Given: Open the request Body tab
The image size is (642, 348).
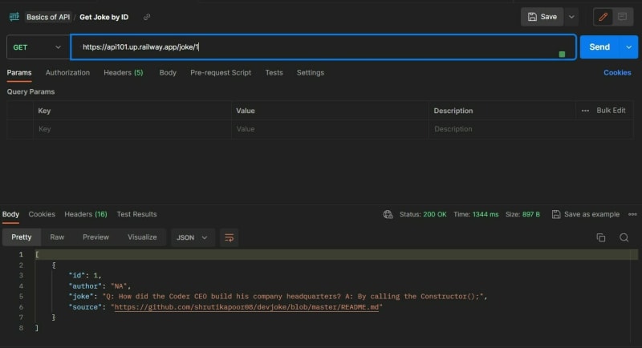Looking at the screenshot, I should click(x=168, y=73).
